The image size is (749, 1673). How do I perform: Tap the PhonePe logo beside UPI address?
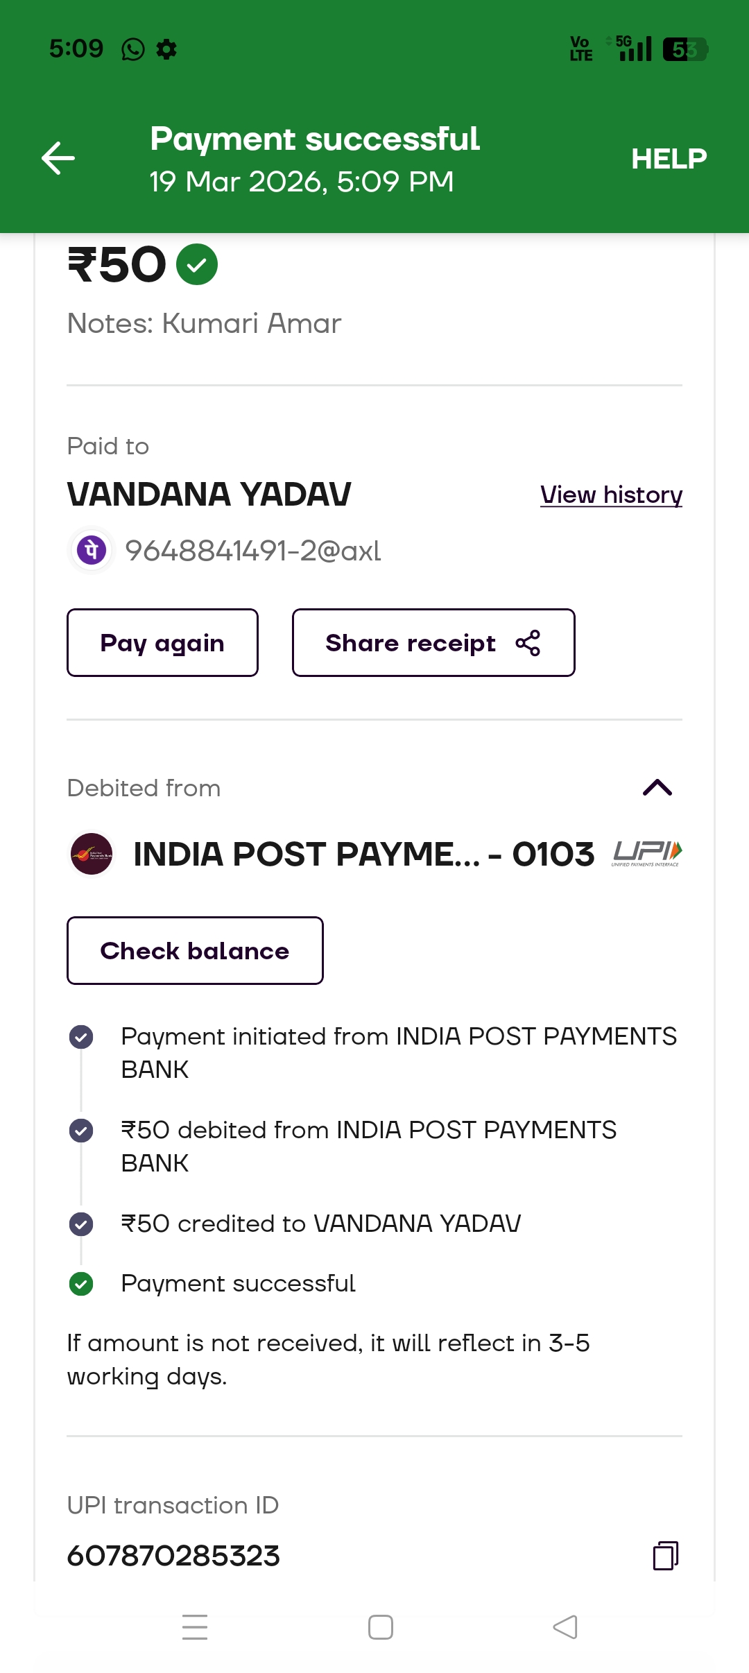point(92,551)
